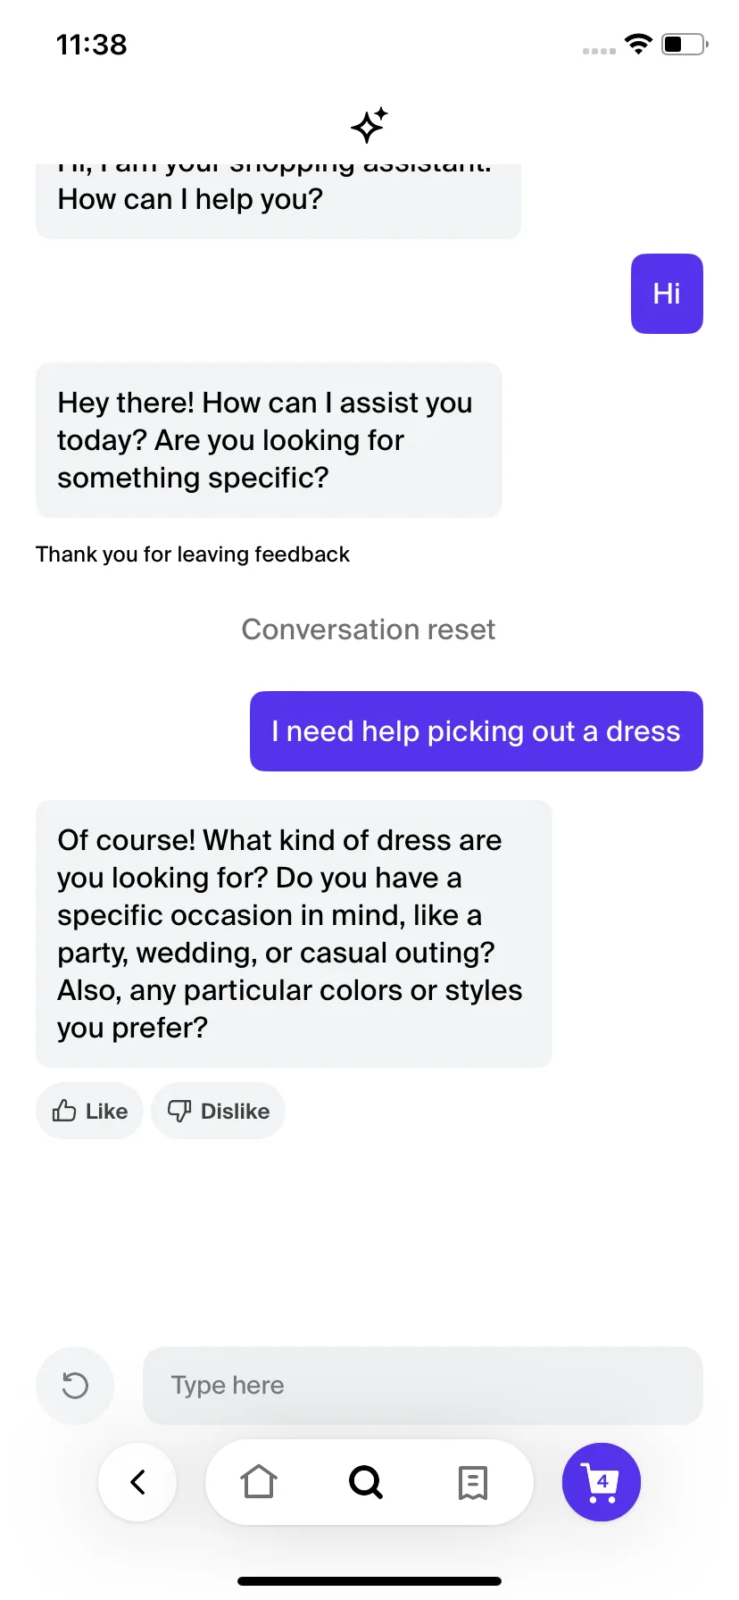Image resolution: width=739 pixels, height=1600 pixels.
Task: Tap 'Thank you for leaving feedback' text
Action: [x=193, y=554]
